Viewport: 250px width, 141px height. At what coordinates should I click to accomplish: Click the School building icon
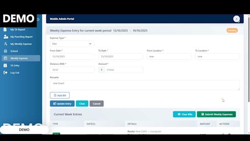click(x=6, y=51)
